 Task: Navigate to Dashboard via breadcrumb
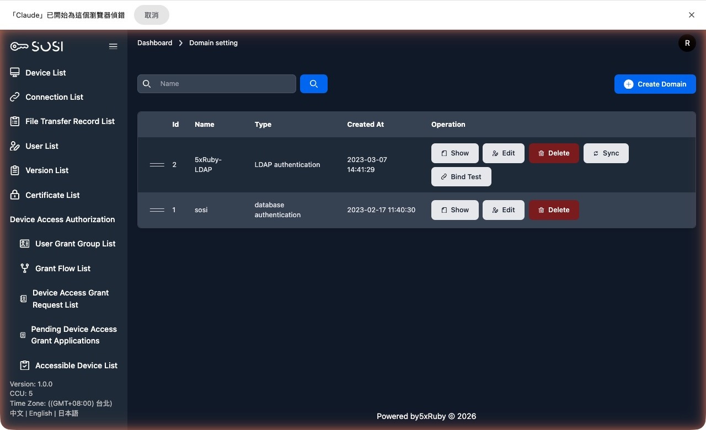click(154, 42)
